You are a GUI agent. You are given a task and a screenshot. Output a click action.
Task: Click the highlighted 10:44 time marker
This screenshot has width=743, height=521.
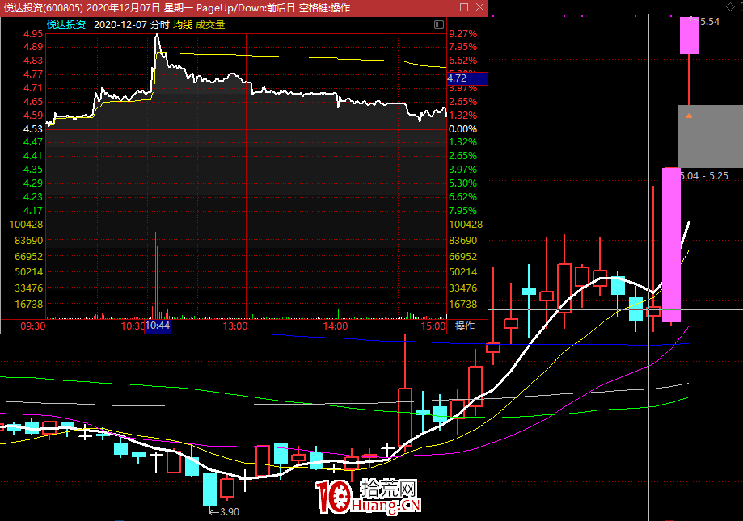(x=158, y=326)
